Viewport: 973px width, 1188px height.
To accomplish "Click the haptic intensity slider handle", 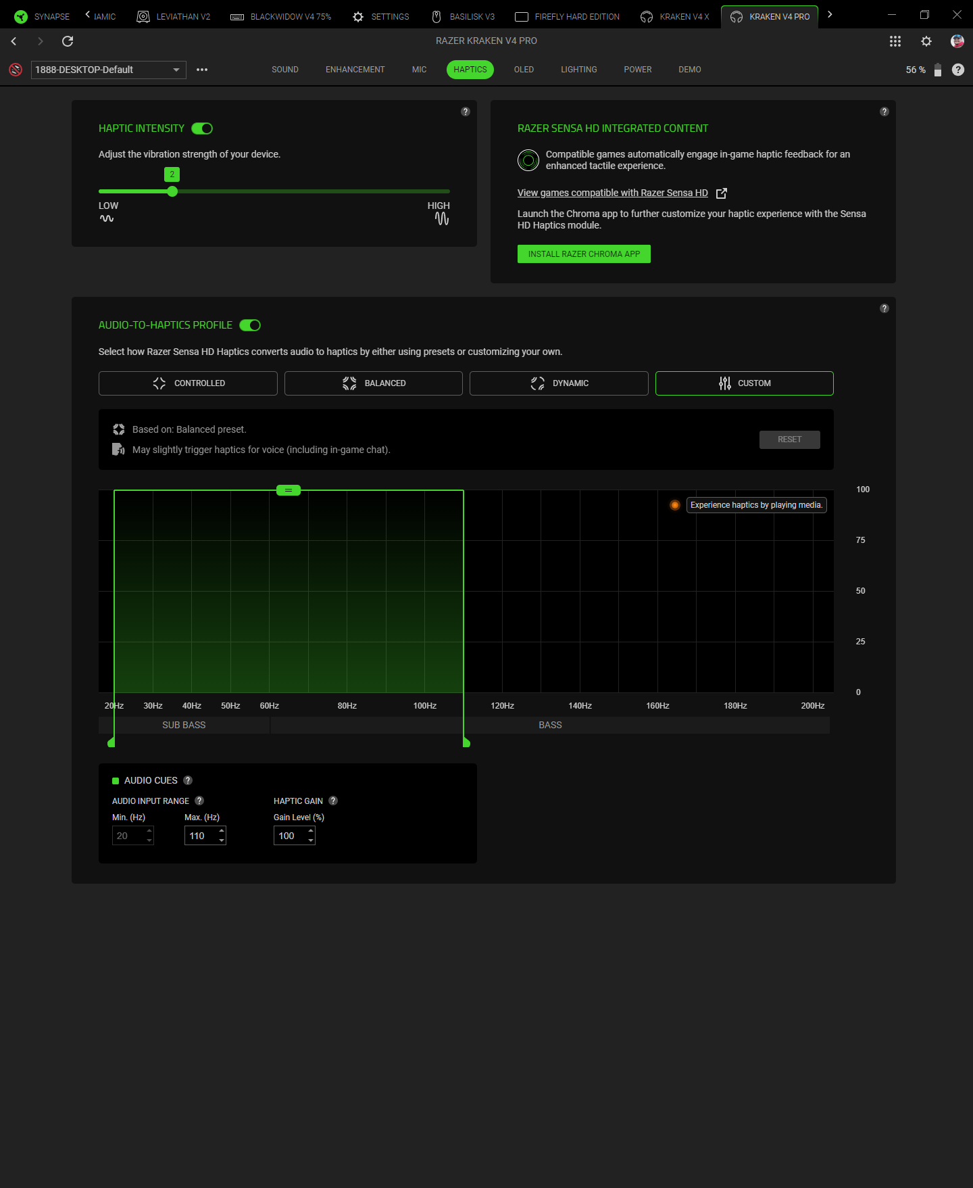I will 172,191.
